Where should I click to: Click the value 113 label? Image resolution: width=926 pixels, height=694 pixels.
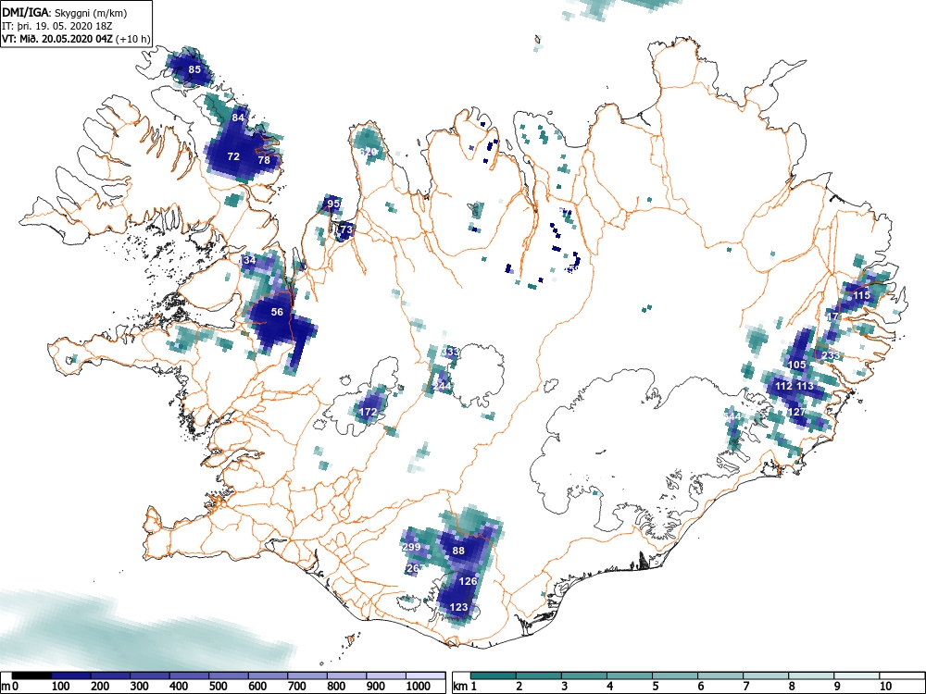(x=805, y=386)
